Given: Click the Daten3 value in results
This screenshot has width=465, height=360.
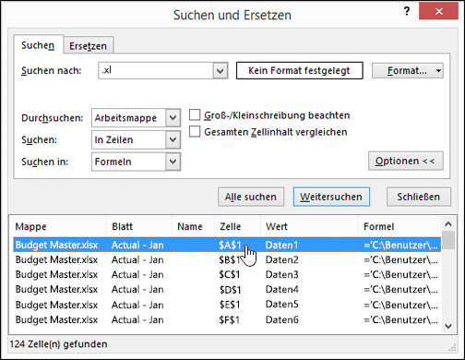Looking at the screenshot, I should (x=281, y=274).
